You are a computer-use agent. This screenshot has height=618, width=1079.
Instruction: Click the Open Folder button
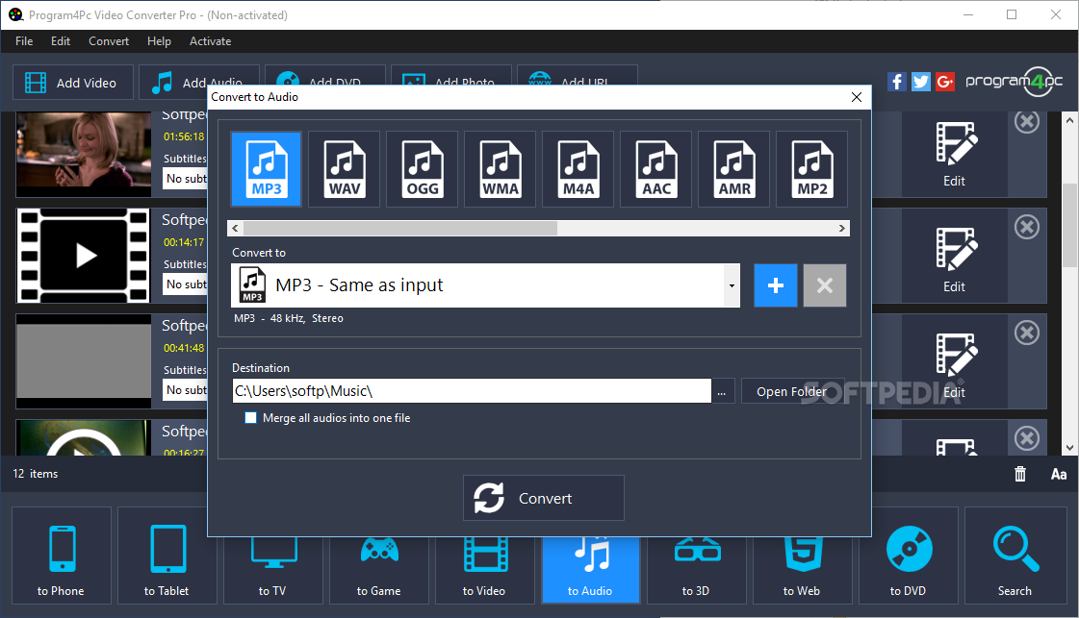791,391
